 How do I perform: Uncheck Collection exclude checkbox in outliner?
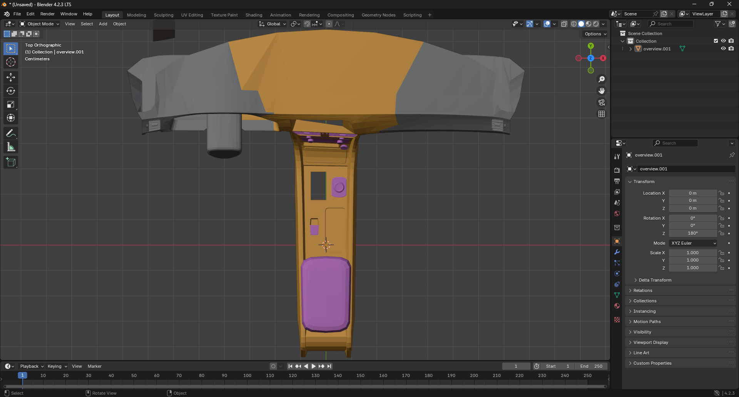point(716,41)
